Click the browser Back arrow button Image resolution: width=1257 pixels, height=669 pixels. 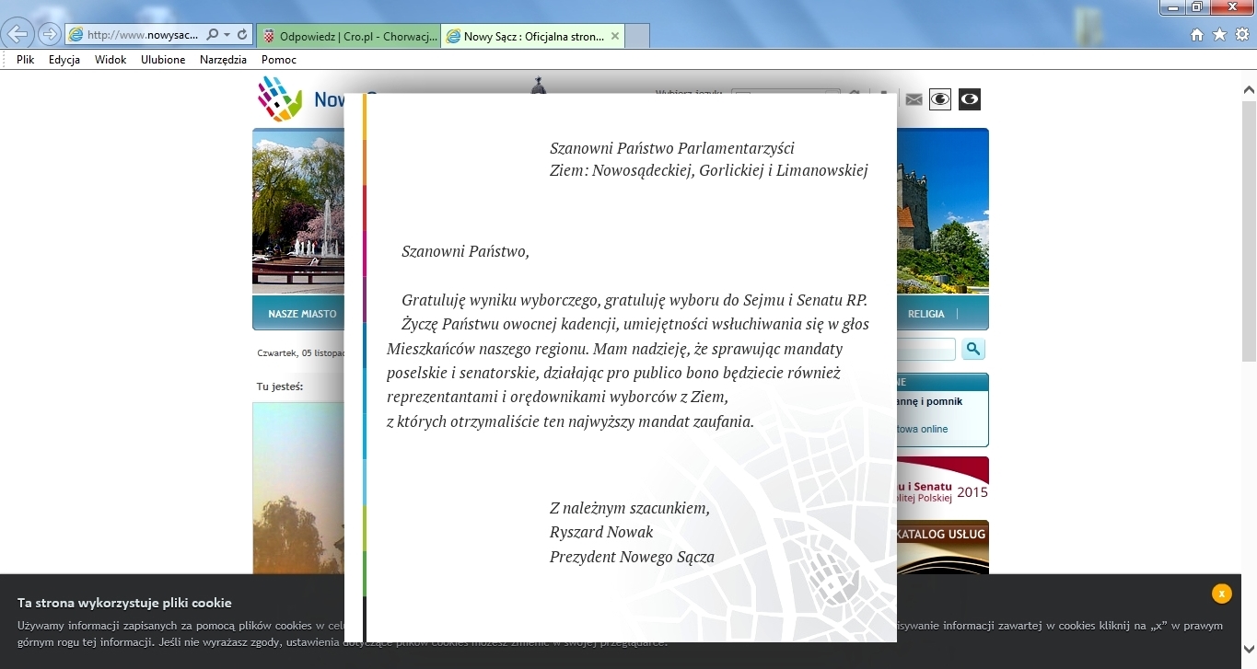(18, 34)
